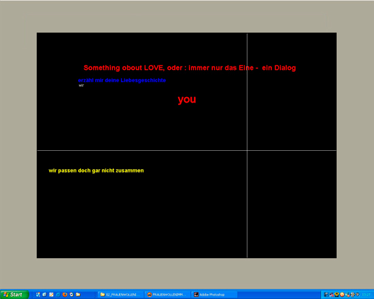The image size is (374, 299).
Task: Click the taskbar clock
Action: [x=366, y=294]
